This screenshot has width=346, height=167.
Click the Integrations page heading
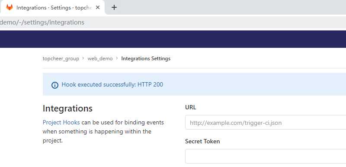(x=67, y=108)
